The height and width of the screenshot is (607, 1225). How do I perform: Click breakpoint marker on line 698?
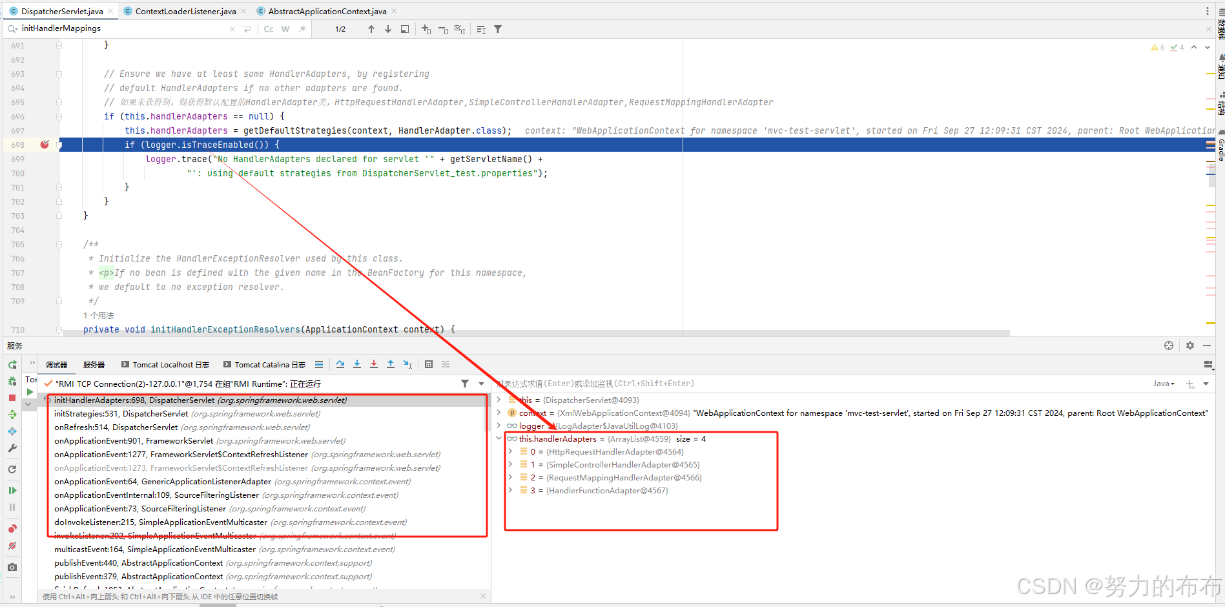point(45,145)
